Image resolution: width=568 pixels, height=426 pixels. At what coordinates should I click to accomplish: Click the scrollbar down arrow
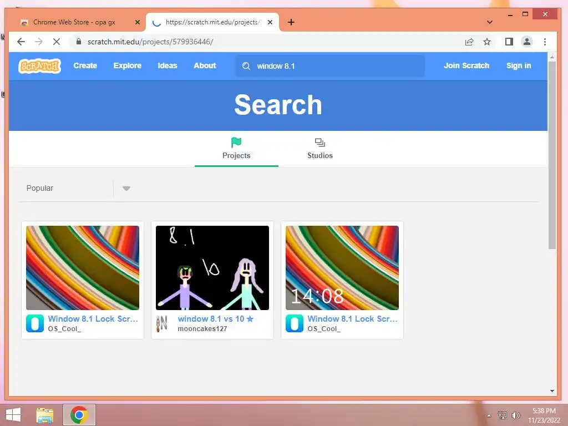coord(552,391)
